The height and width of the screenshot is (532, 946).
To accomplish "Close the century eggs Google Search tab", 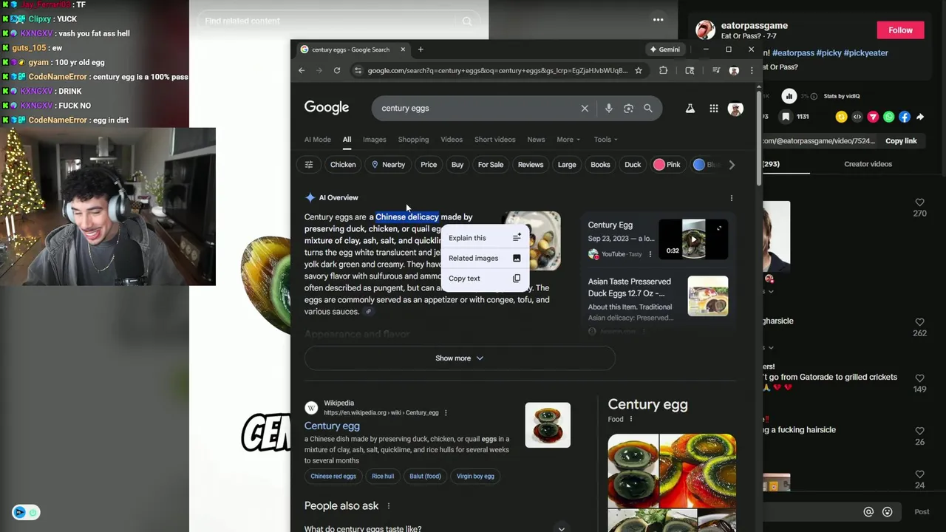I will [x=403, y=50].
